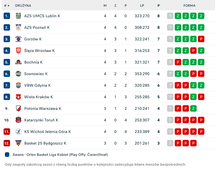The width and height of the screenshot is (217, 170).
Task: Open VBW Gdynia K team page
Action: 37,85
